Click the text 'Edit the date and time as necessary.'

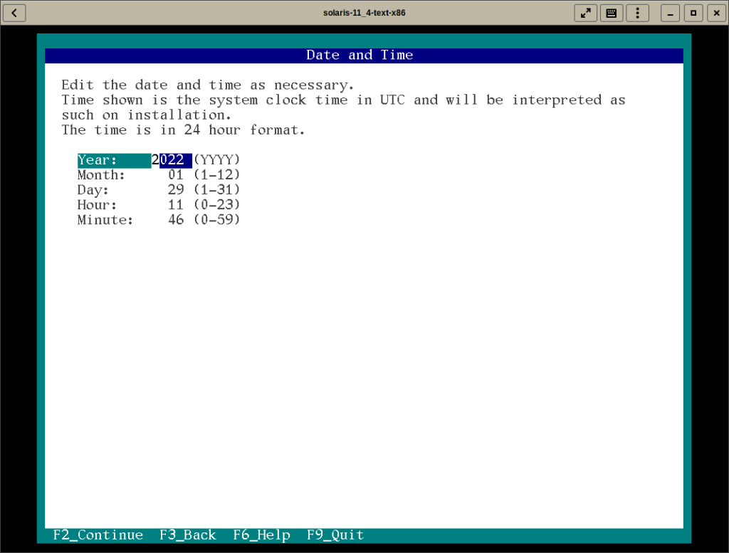click(x=208, y=85)
